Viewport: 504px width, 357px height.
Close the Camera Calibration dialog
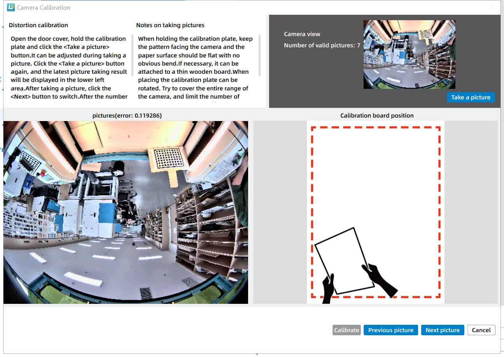pos(492,7)
